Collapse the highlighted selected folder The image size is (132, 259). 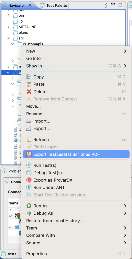(8, 72)
